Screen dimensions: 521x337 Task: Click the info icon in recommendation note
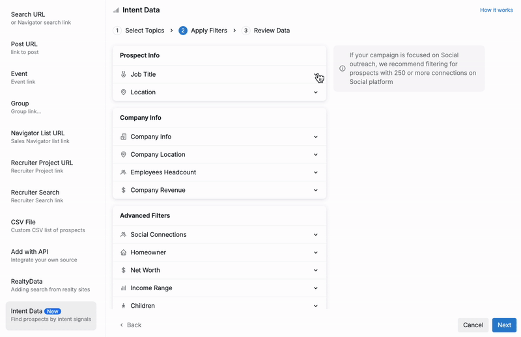tap(343, 68)
